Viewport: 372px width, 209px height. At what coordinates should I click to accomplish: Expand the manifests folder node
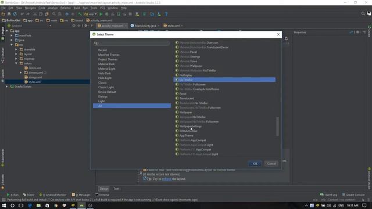(x=12, y=35)
